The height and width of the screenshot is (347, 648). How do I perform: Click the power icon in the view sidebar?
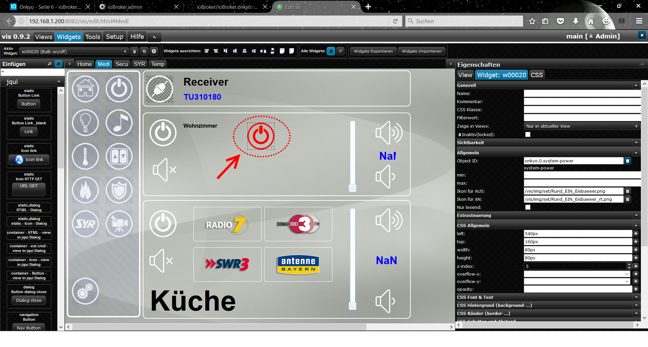click(x=119, y=89)
